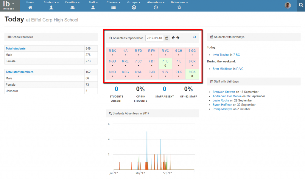The image size is (305, 179).
Task: Select class 7 BC in absentees grid
Action: [x=138, y=61]
